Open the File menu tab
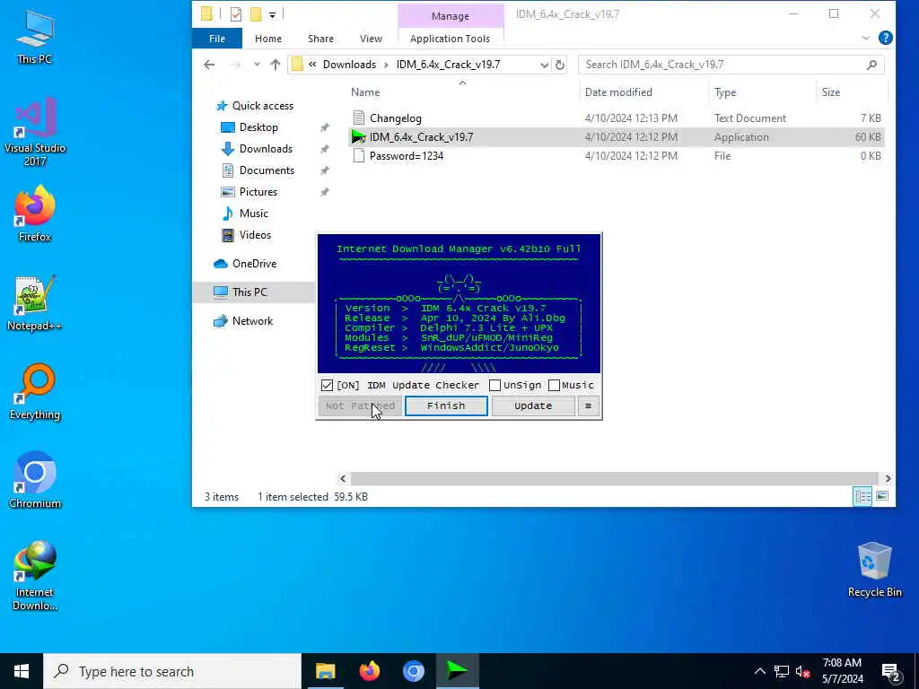Viewport: 919px width, 689px height. pyautogui.click(x=217, y=39)
